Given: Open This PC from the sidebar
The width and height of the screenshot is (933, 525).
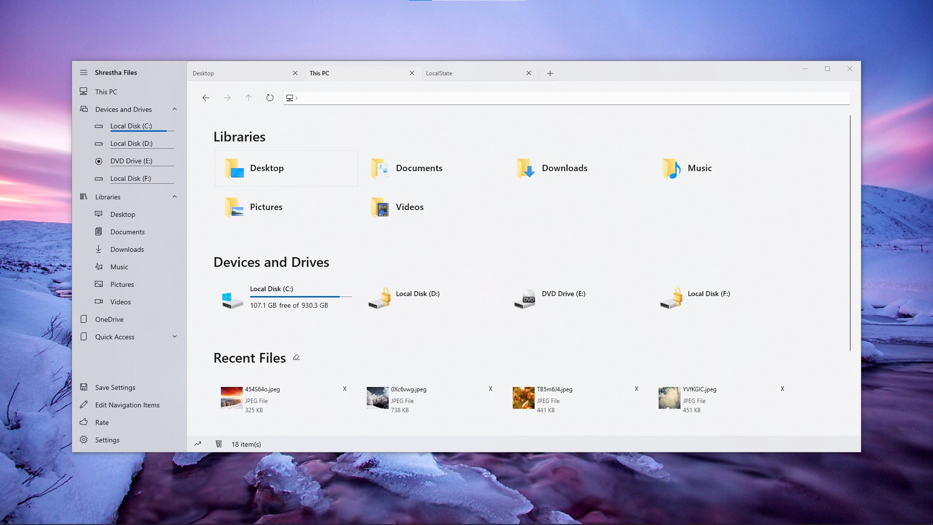Looking at the screenshot, I should click(106, 91).
